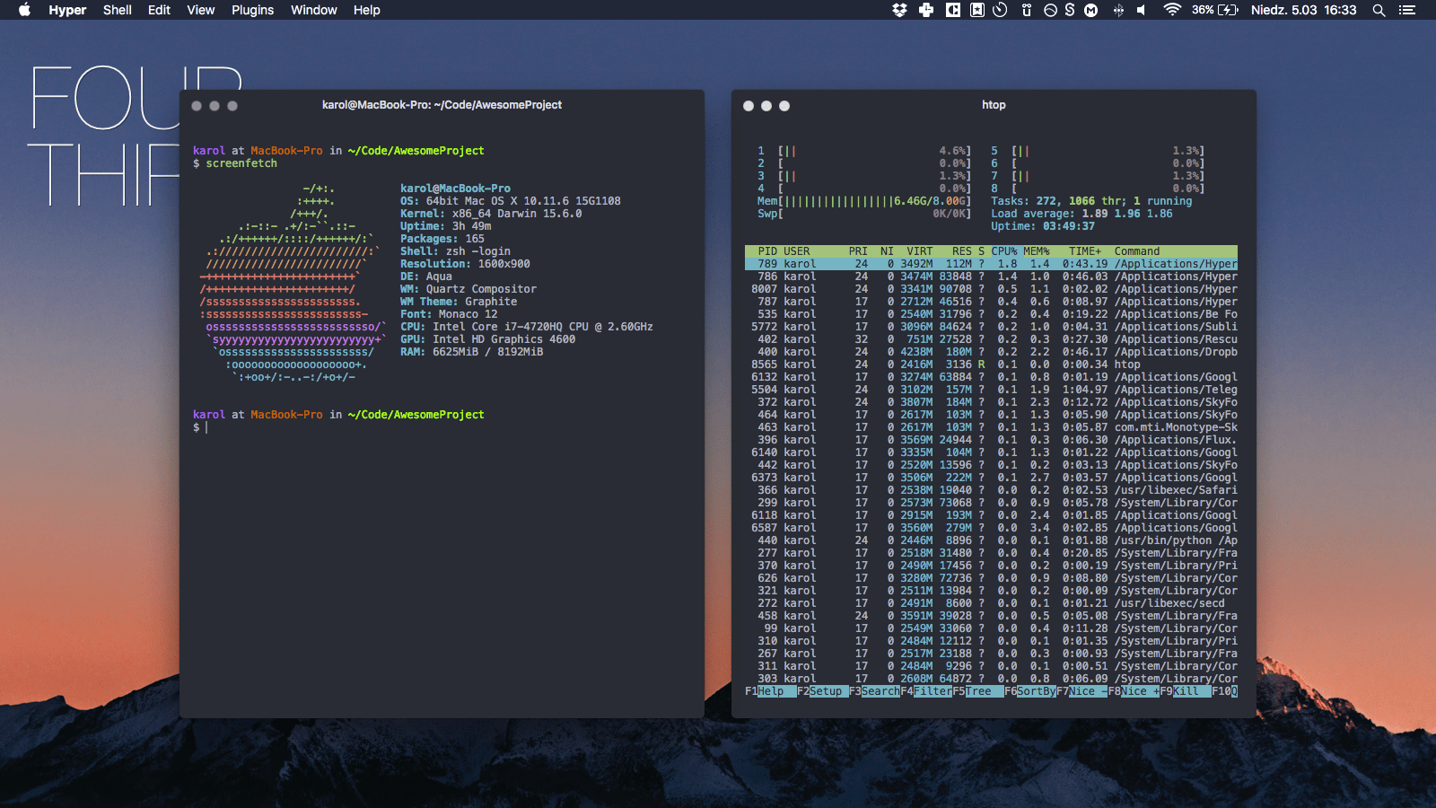This screenshot has height=808, width=1436.
Task: Open the Edit menu
Action: (159, 10)
